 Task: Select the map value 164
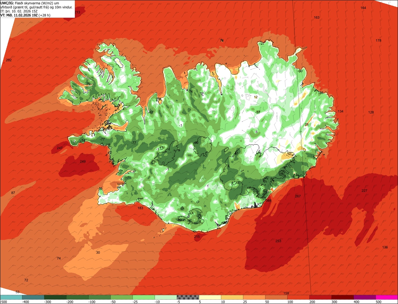click(363, 8)
